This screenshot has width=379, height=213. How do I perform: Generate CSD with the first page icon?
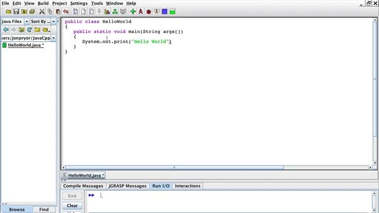[76, 11]
